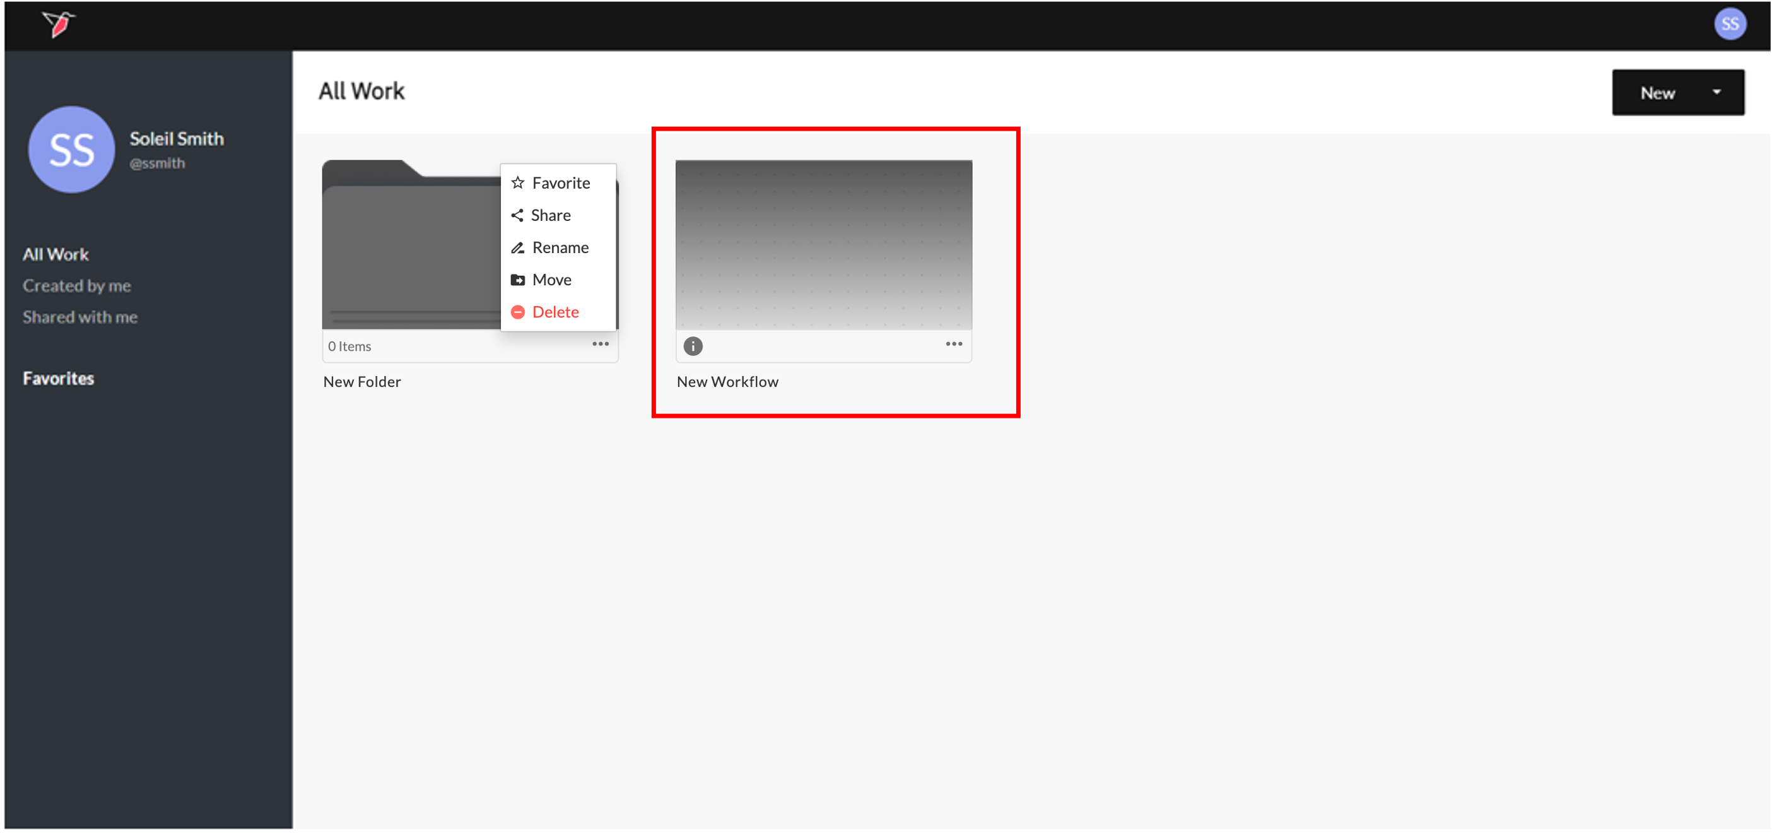
Task: Click the hummingbird logo in header
Action: pos(58,24)
